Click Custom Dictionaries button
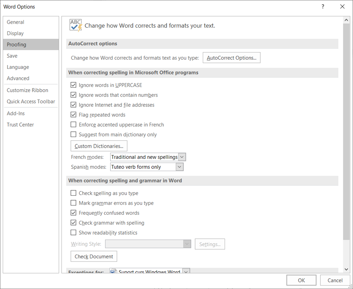The width and height of the screenshot is (353, 289). [x=99, y=146]
